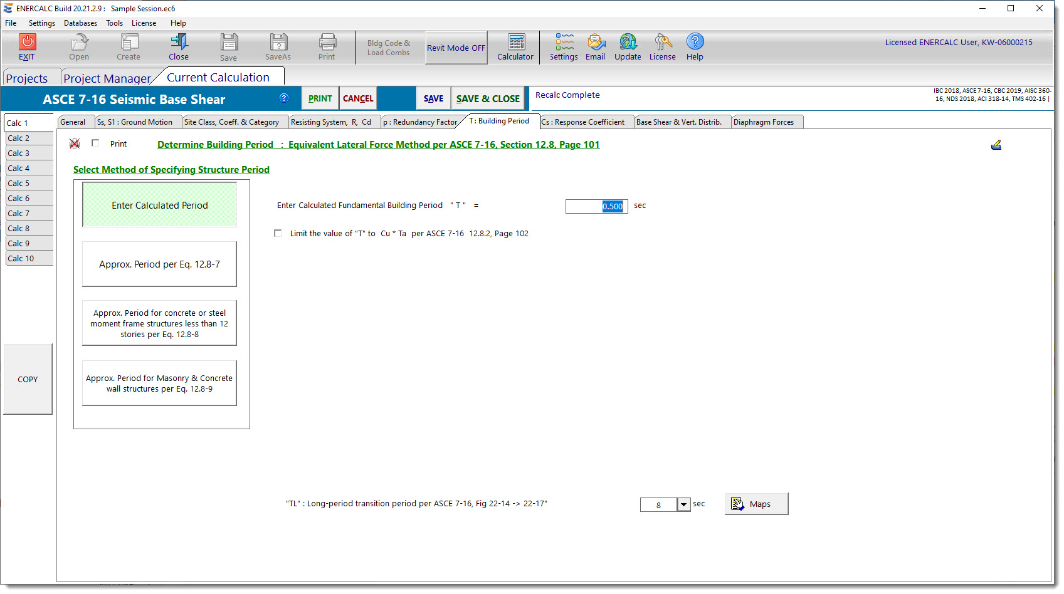Image resolution: width=1064 pixels, height=594 pixels.
Task: Click the blue help question mark beside title
Action: (x=284, y=98)
